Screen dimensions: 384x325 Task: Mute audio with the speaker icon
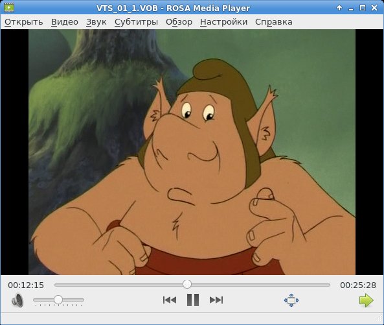click(x=17, y=300)
